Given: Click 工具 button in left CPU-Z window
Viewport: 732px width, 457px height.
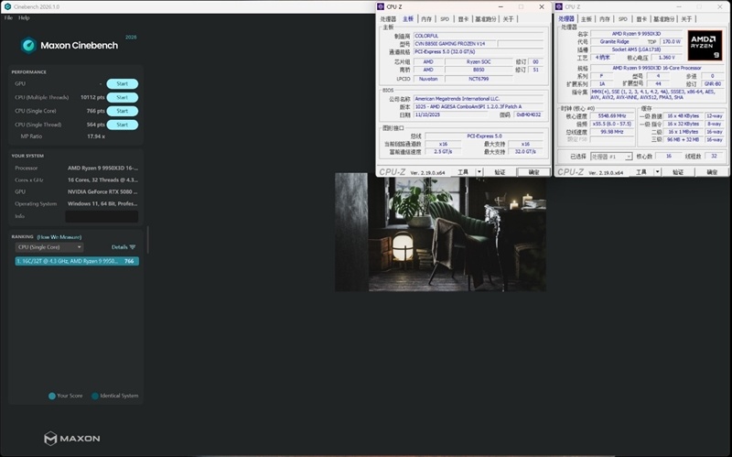Looking at the screenshot, I should (x=464, y=172).
